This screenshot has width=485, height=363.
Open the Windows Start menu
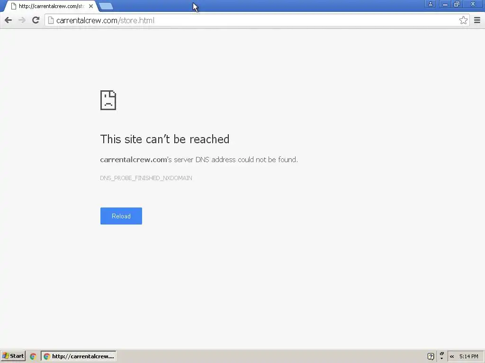click(x=13, y=356)
